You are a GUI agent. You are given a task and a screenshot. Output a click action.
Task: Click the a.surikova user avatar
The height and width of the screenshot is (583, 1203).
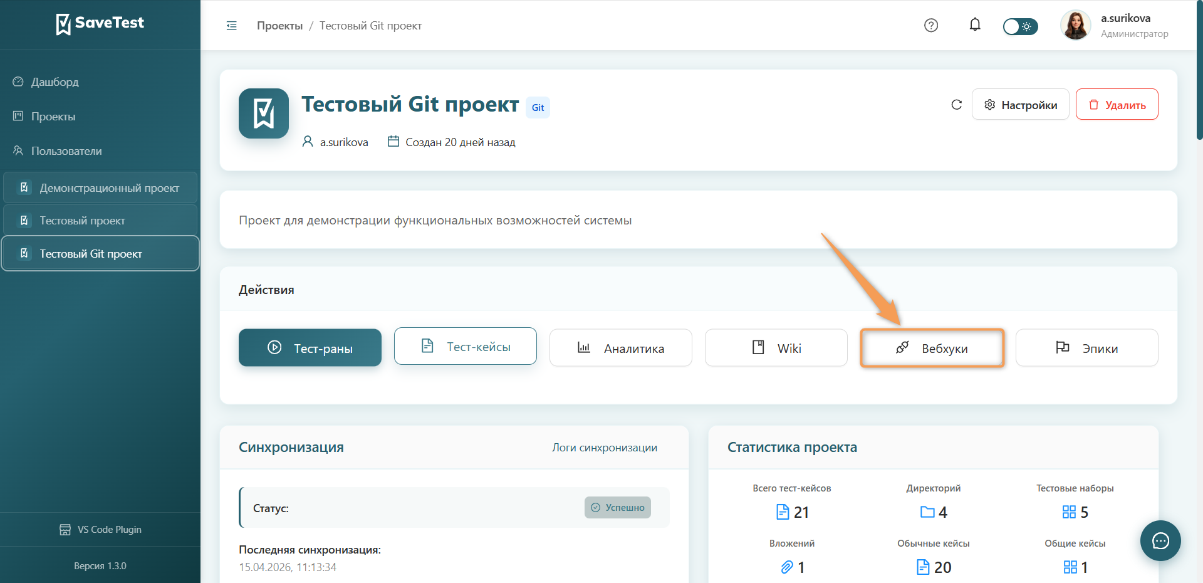click(1076, 25)
